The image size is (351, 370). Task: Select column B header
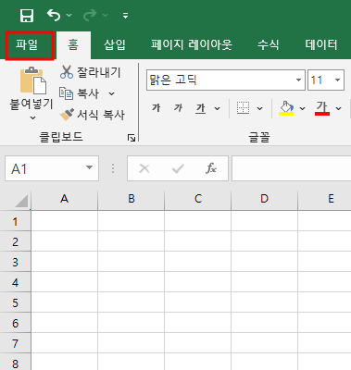pos(132,199)
